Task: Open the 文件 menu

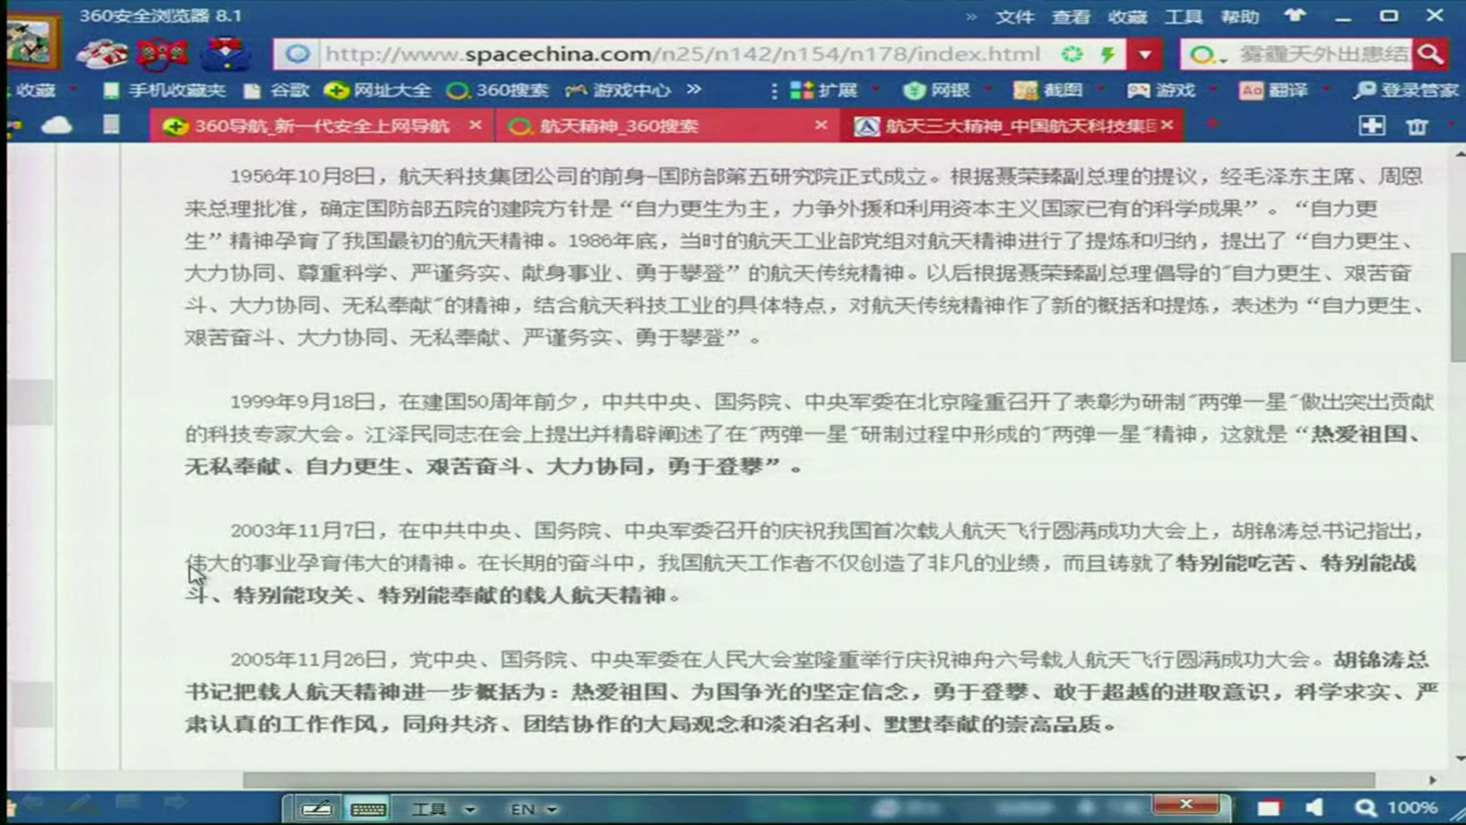Action: coord(1015,17)
